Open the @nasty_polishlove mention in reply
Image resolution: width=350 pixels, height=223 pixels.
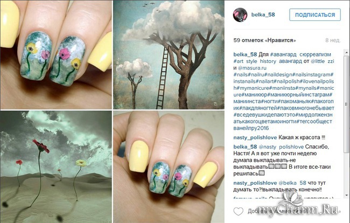281,147
